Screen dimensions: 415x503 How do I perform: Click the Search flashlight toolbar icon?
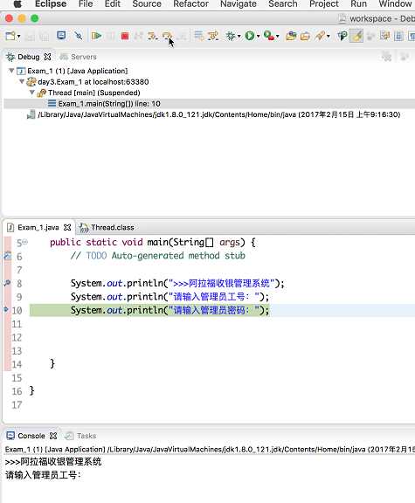coord(320,36)
